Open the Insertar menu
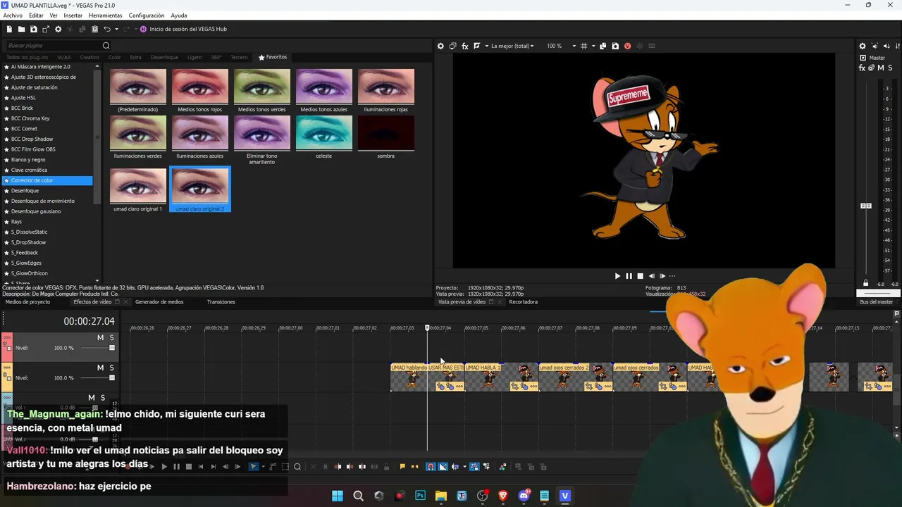Viewport: 902px width, 507px height. pos(73,15)
